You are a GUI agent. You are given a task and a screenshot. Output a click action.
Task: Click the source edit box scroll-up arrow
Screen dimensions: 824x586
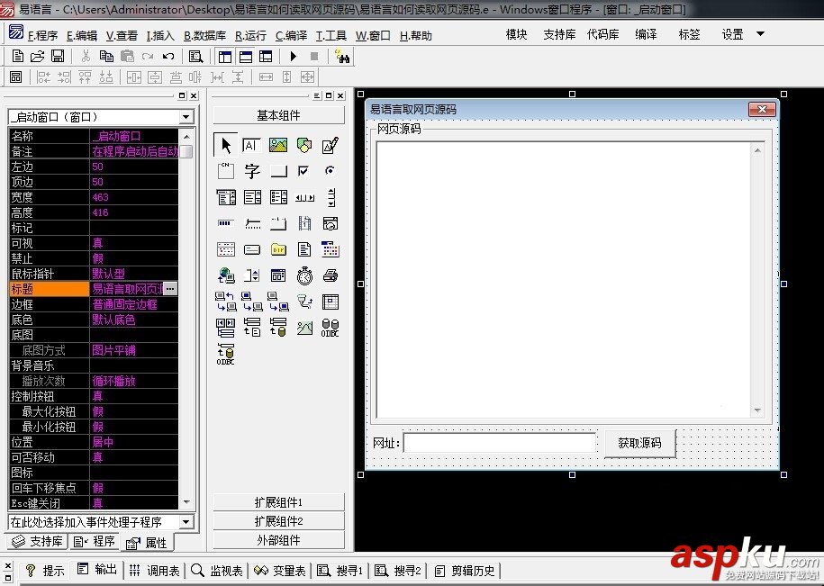757,150
